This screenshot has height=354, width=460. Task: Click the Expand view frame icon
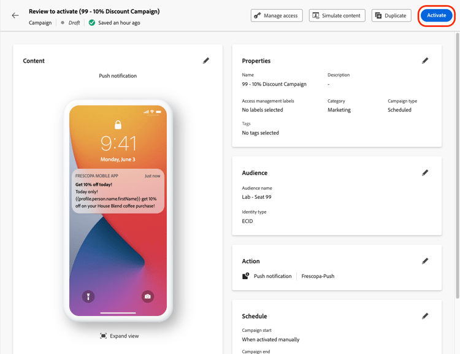[103, 336]
